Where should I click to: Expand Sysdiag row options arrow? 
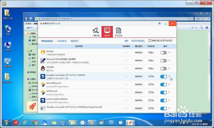[169, 52]
